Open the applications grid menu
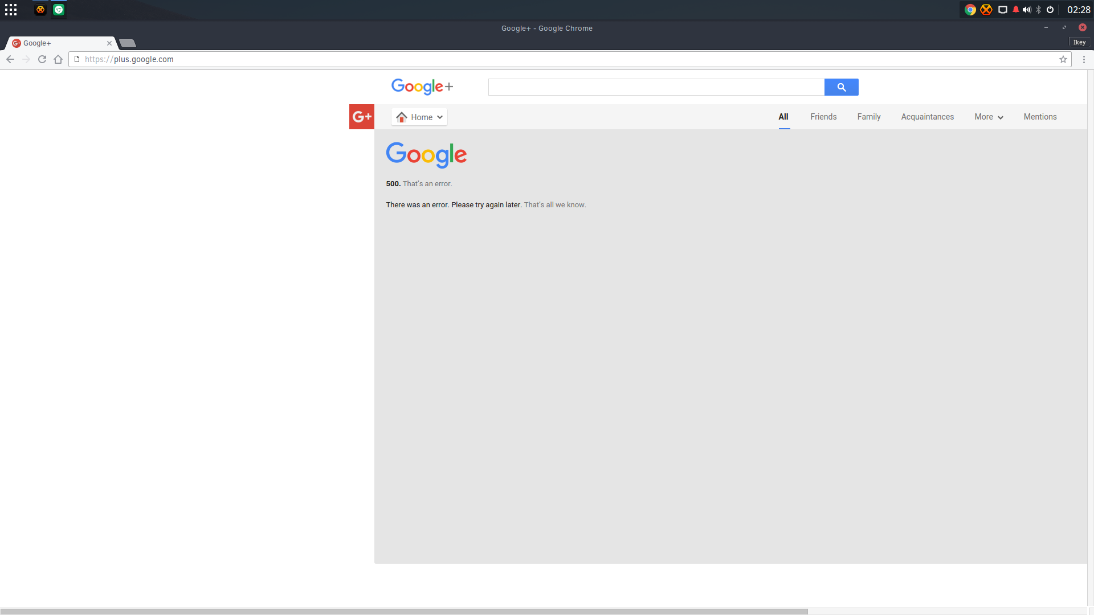 (11, 10)
